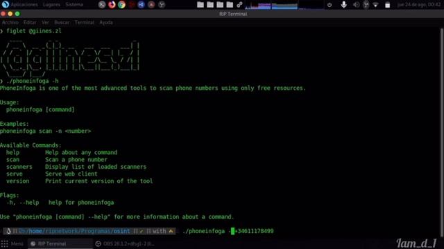Open the Aplicaciones menu in top panel
Image resolution: width=444 pixels, height=249 pixels.
pos(24,5)
